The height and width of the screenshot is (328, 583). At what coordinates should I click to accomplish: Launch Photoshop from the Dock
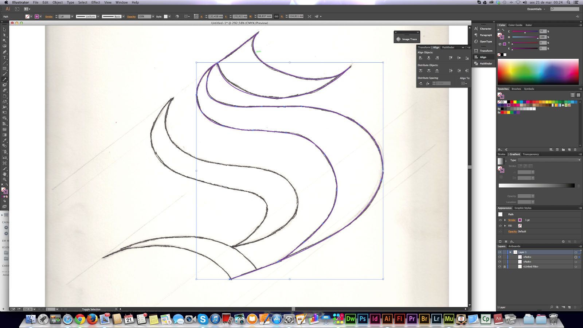[363, 319]
